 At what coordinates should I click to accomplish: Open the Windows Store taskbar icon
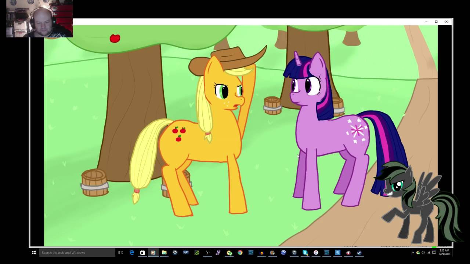[x=142, y=253]
